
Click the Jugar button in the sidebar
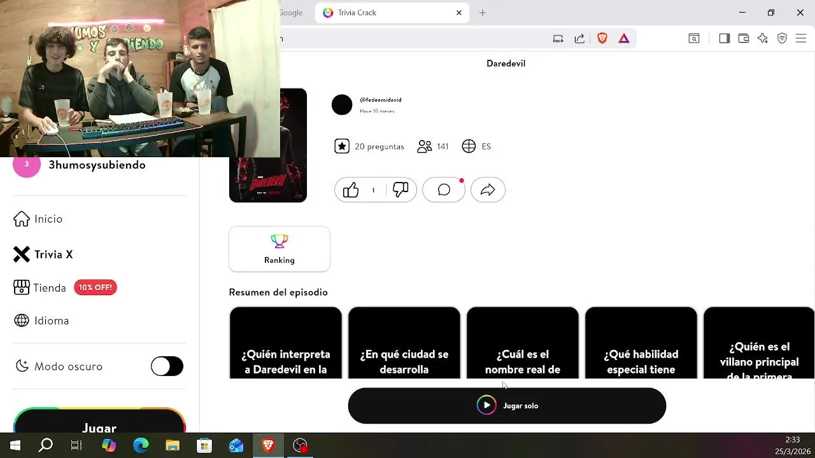pyautogui.click(x=99, y=421)
